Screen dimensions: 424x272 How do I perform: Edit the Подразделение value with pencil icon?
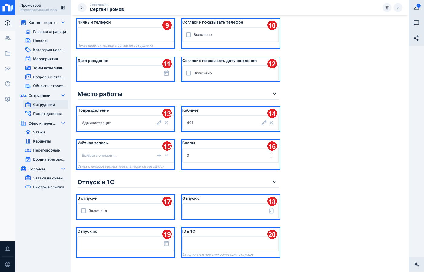click(159, 123)
